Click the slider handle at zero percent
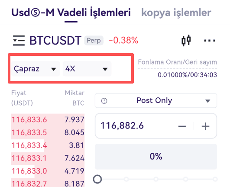This screenshot has width=230, height=187. click(97, 179)
